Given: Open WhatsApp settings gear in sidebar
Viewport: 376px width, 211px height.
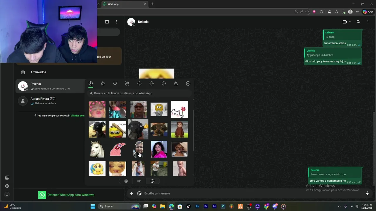Looking at the screenshot, I should [7, 186].
